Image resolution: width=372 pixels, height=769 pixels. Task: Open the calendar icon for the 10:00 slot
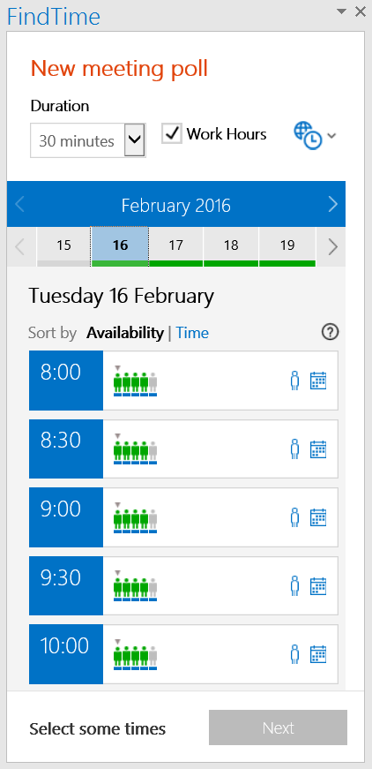pyautogui.click(x=318, y=654)
